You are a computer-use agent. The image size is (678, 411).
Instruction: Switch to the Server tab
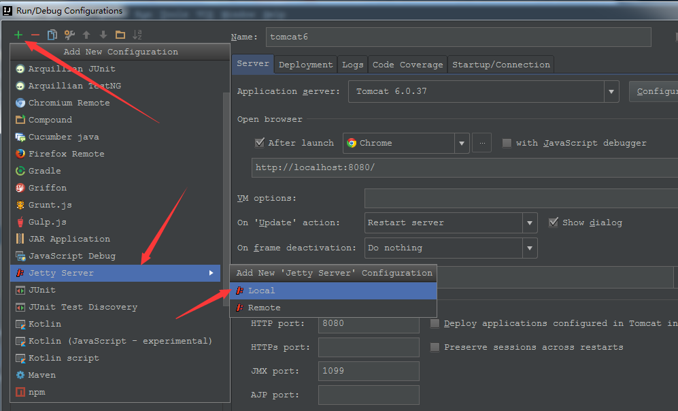253,63
